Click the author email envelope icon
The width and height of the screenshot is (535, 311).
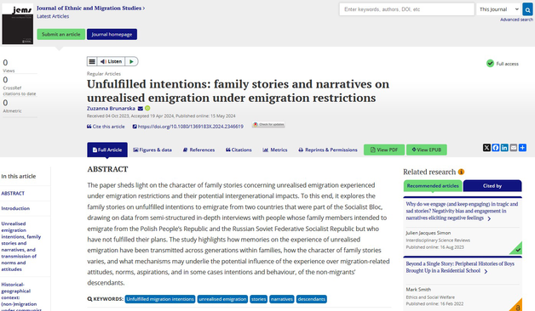[x=141, y=109]
